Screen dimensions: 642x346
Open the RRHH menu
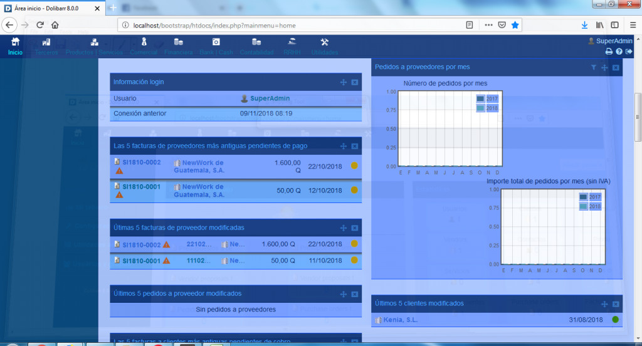[292, 46]
